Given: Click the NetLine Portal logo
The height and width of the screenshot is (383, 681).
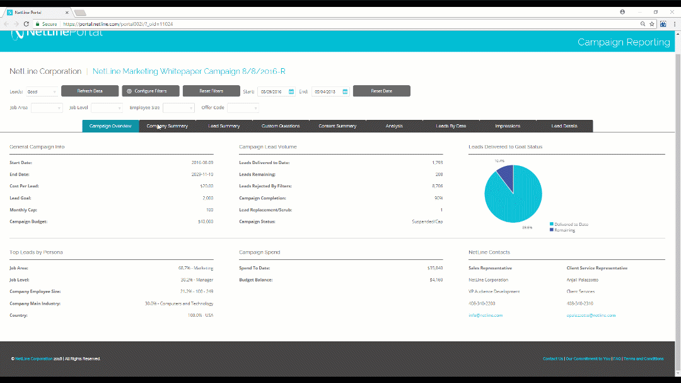Looking at the screenshot, I should pyautogui.click(x=57, y=34).
